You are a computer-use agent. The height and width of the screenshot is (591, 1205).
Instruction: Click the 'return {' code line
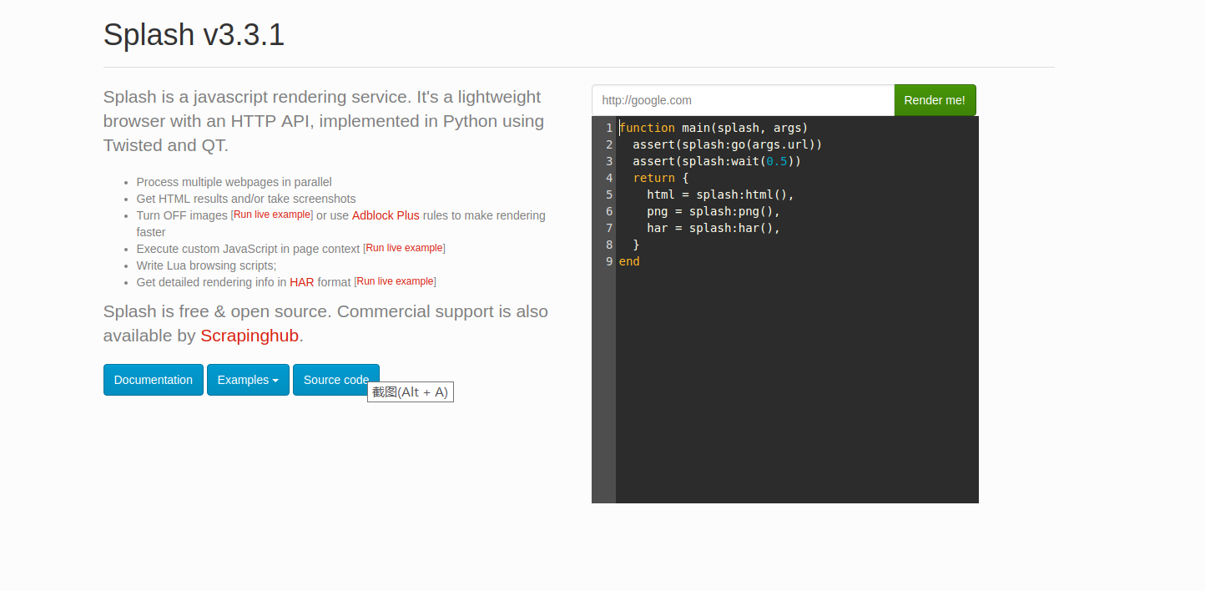click(660, 178)
